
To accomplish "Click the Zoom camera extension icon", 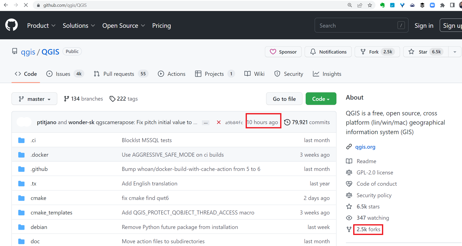I will [432, 5].
